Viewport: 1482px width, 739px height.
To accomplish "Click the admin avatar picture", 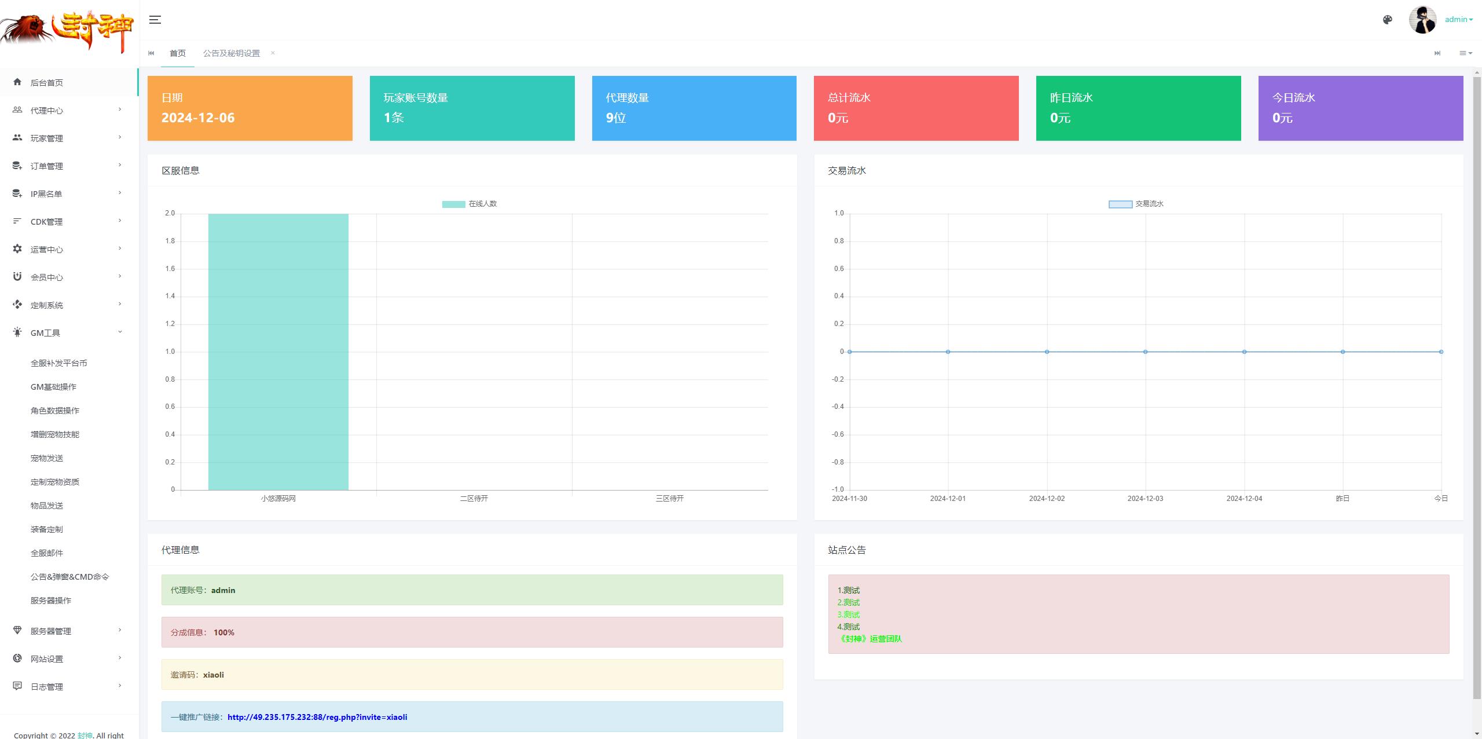I will (x=1422, y=20).
